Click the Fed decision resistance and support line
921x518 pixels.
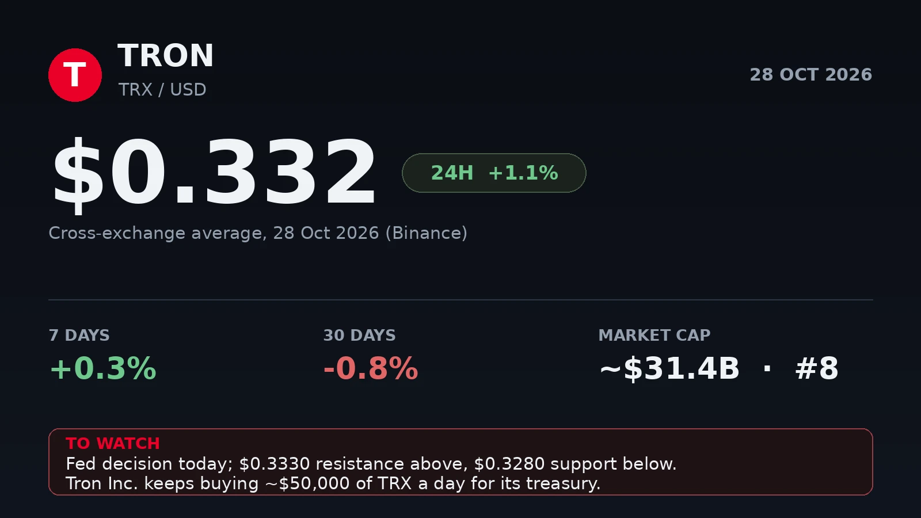click(x=371, y=464)
